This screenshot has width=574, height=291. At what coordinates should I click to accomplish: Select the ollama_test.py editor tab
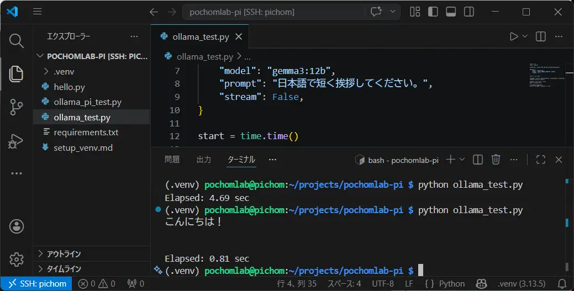pos(200,36)
